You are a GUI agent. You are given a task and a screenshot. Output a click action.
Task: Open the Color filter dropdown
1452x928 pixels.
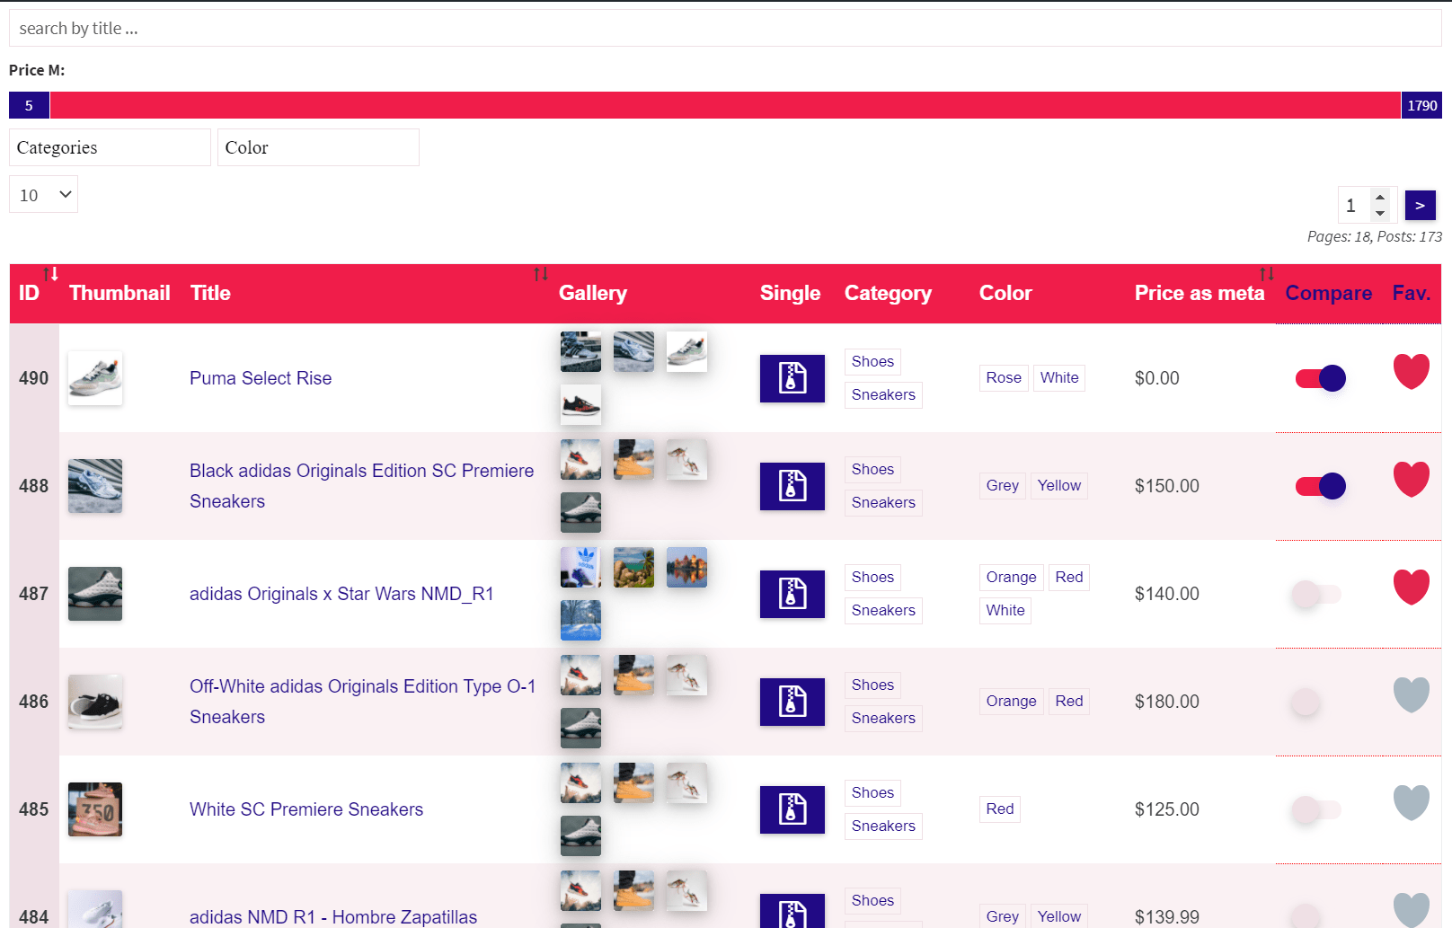[318, 147]
